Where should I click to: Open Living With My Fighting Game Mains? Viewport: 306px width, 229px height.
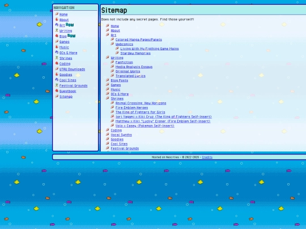[150, 49]
